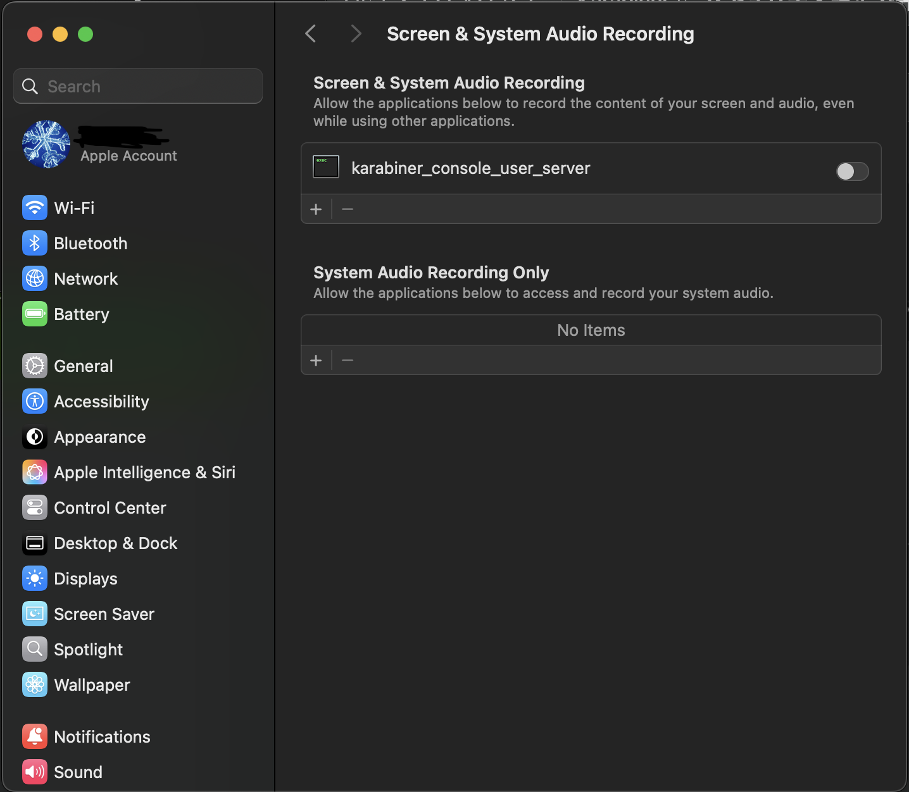The width and height of the screenshot is (909, 792).
Task: Go back with the left chevron
Action: 310,34
